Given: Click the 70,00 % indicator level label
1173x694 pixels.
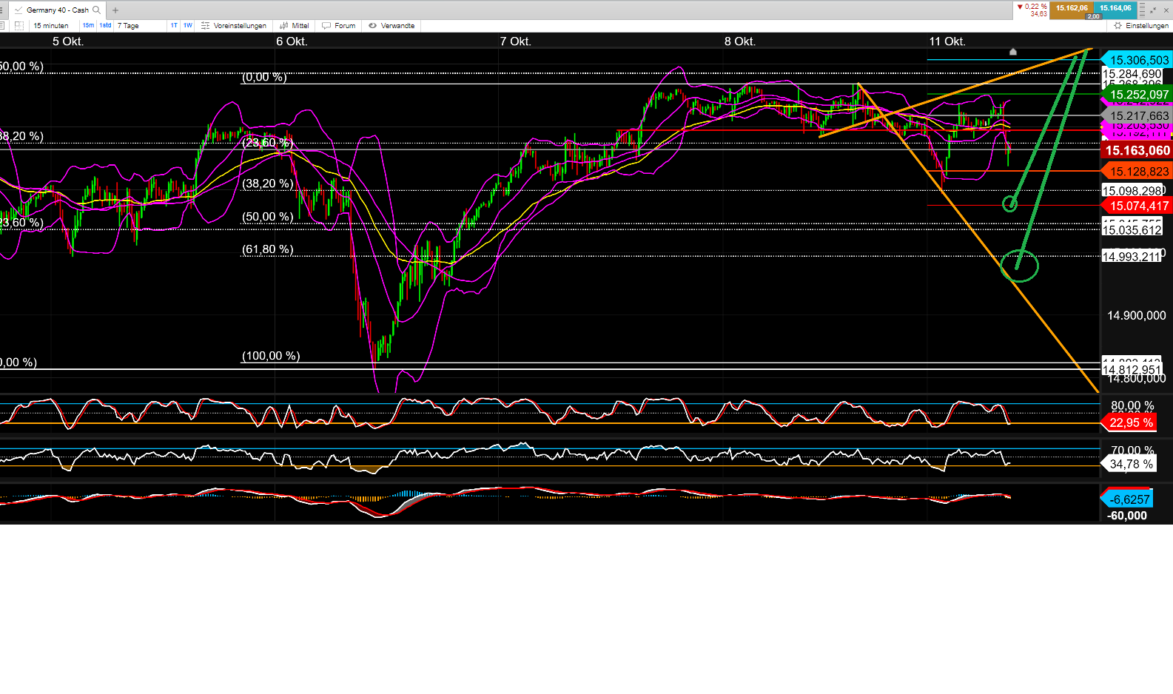Looking at the screenshot, I should (1132, 450).
